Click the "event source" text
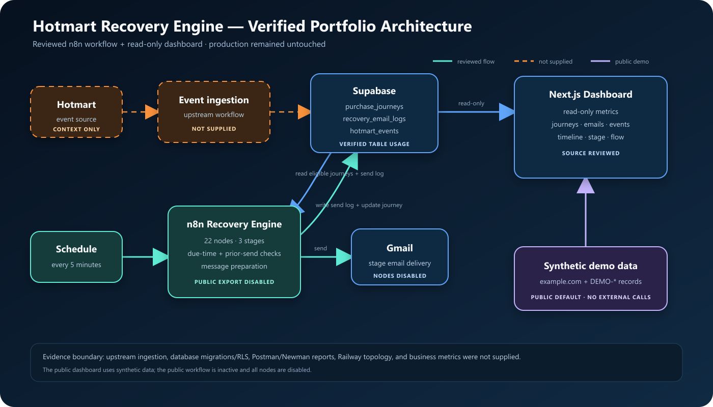The width and height of the screenshot is (713, 407). pos(76,120)
